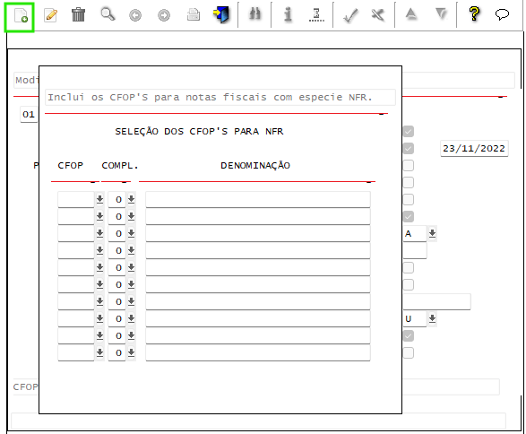Screen dimensions: 526x434
Task: Click the binoculars find icon
Action: click(255, 14)
